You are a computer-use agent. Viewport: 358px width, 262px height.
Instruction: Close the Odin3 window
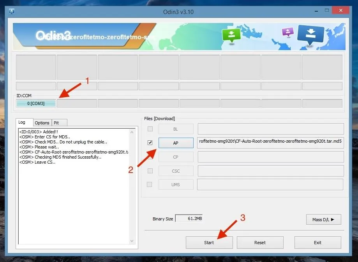click(340, 10)
